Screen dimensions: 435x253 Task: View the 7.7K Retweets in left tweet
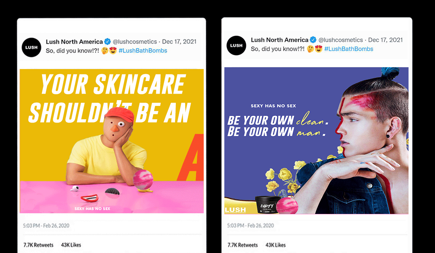(38, 245)
